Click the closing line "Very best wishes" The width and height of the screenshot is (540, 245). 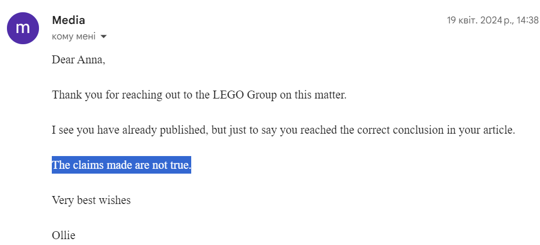point(91,200)
